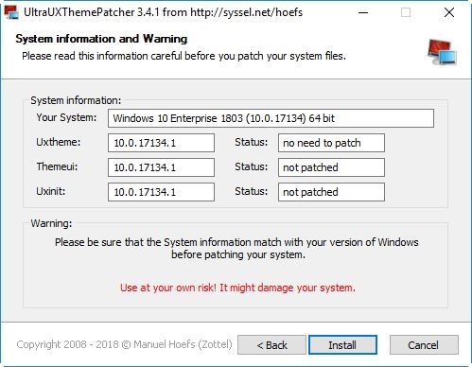The image size is (472, 367).
Task: Click the window title text with syssel.net URL
Action: (x=163, y=12)
